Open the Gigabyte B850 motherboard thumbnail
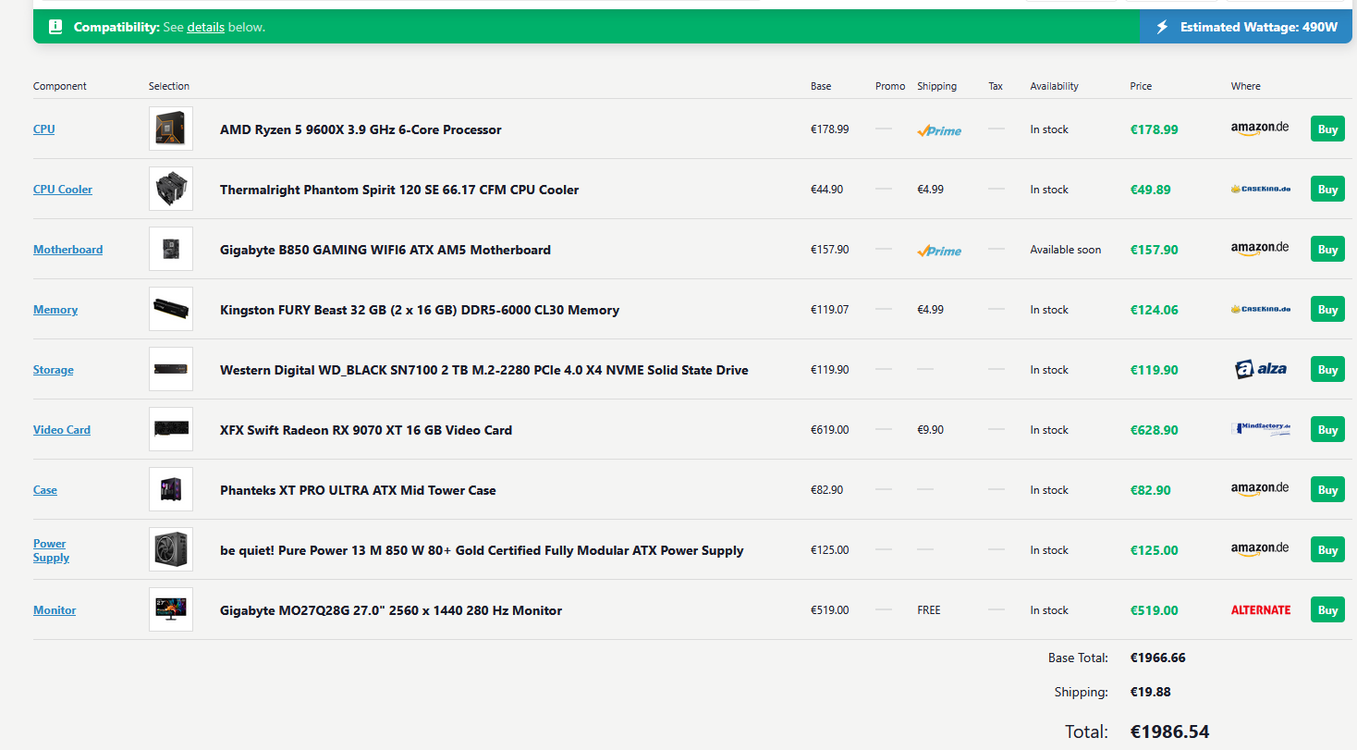Viewport: 1357px width, 750px height. (x=171, y=249)
